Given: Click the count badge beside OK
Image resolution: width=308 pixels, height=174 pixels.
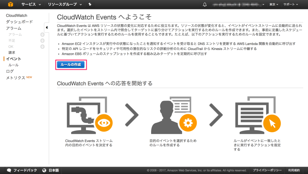Looking at the screenshot, I should pos(42,47).
